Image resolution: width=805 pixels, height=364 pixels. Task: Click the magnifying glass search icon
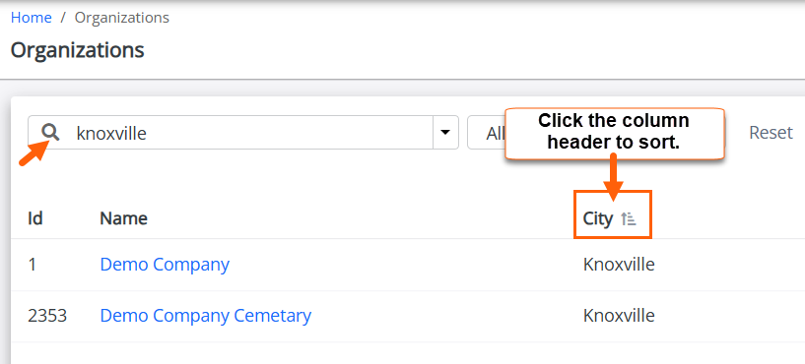(50, 132)
